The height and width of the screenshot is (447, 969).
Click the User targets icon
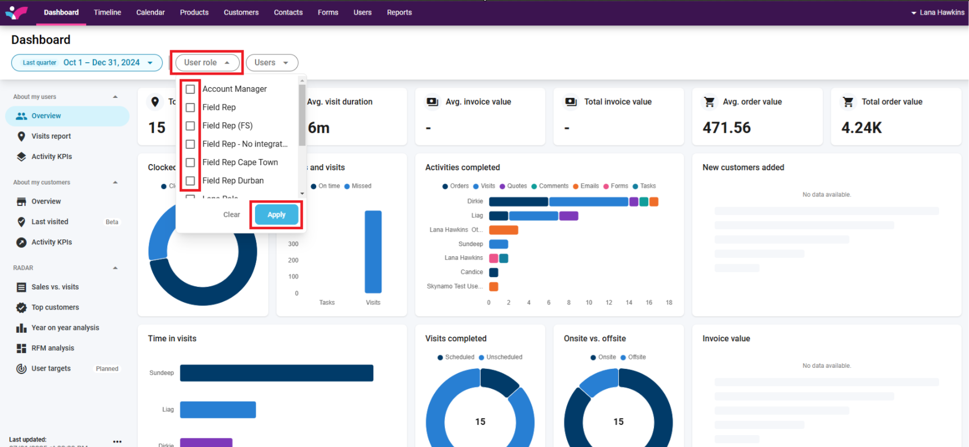click(x=22, y=369)
